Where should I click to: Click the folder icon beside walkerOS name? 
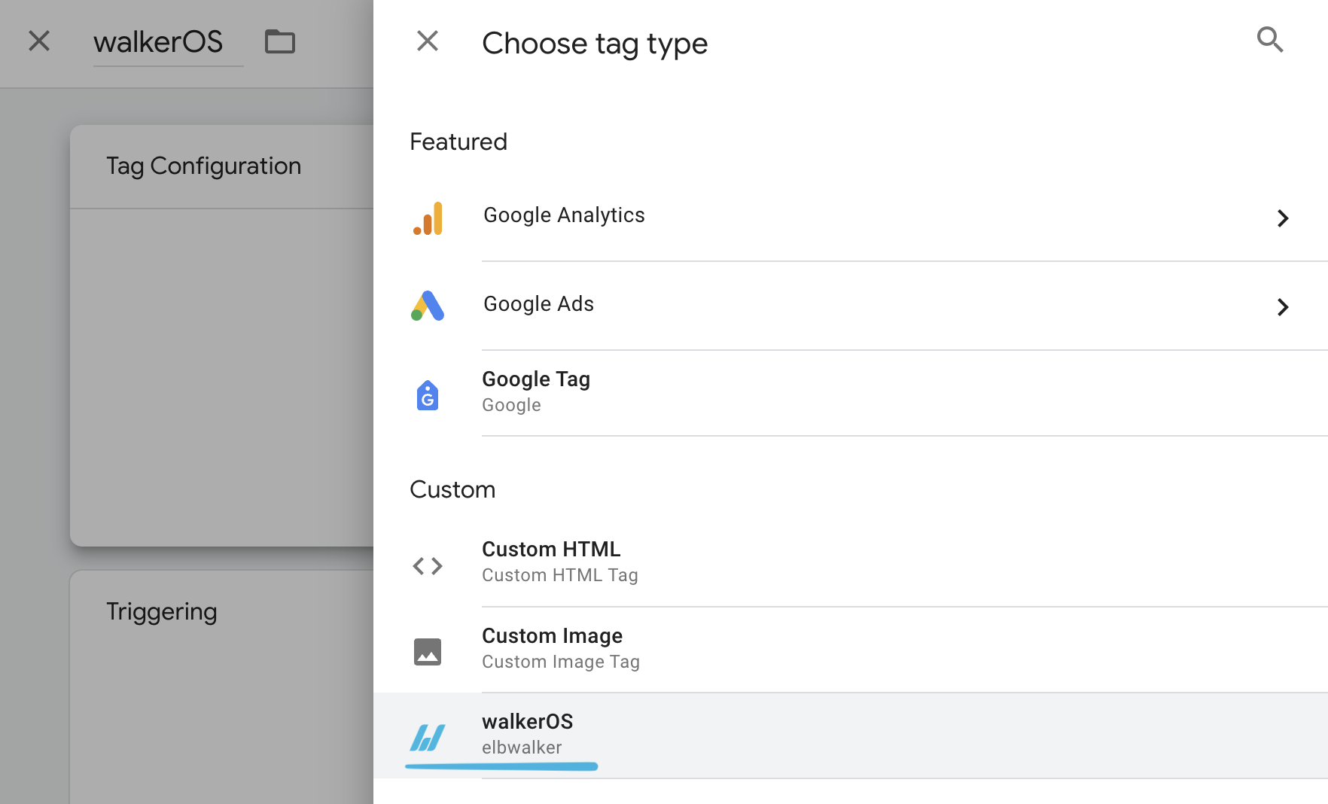point(280,41)
